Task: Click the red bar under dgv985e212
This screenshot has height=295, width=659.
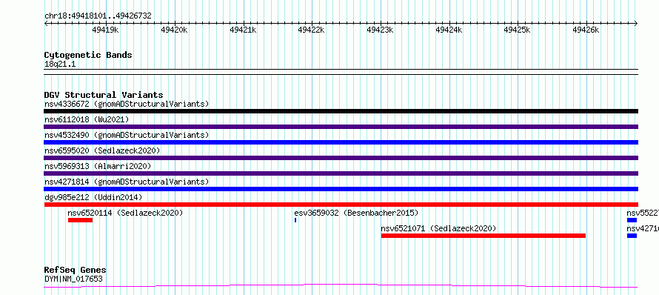Action: (341, 205)
